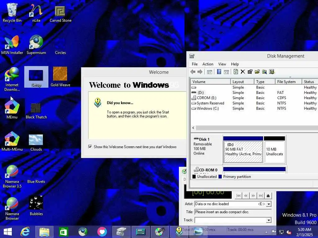Image resolution: width=318 pixels, height=238 pixels.
Task: Open File Explorer from the taskbar
Action: pyautogui.click(x=44, y=232)
